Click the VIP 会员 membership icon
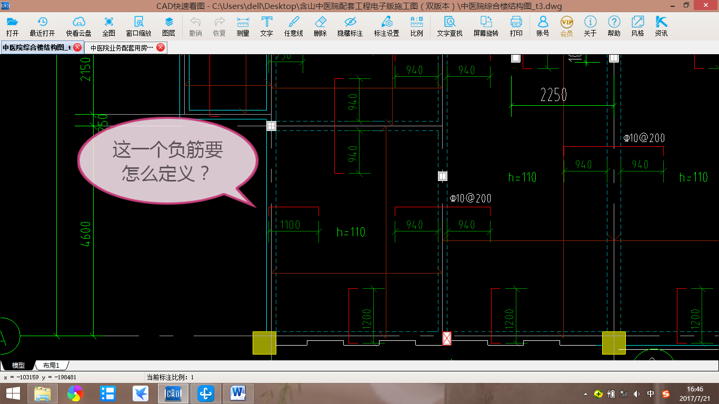 (x=566, y=26)
